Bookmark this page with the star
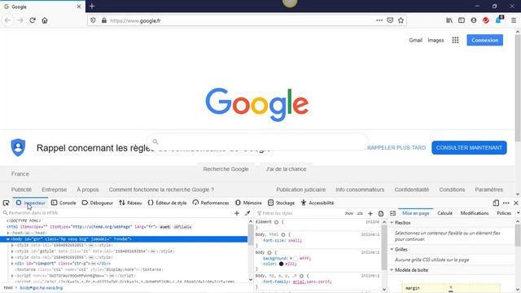The height and width of the screenshot is (293, 521). click(x=401, y=20)
